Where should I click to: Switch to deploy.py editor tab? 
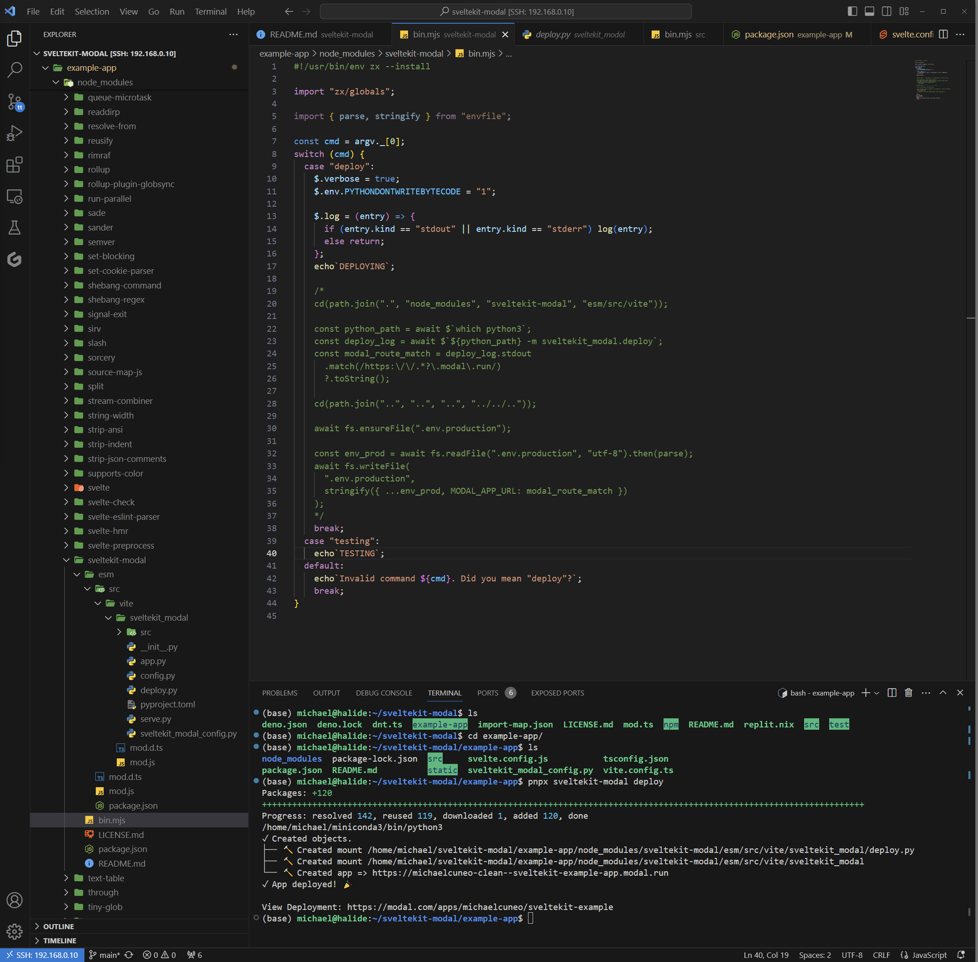coord(580,34)
